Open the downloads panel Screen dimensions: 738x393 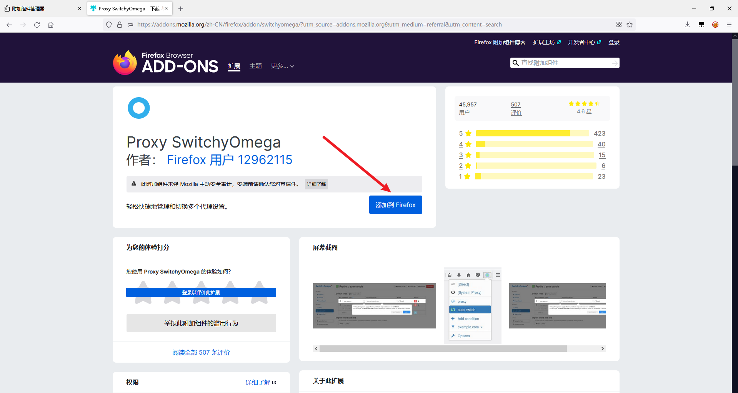coord(688,25)
